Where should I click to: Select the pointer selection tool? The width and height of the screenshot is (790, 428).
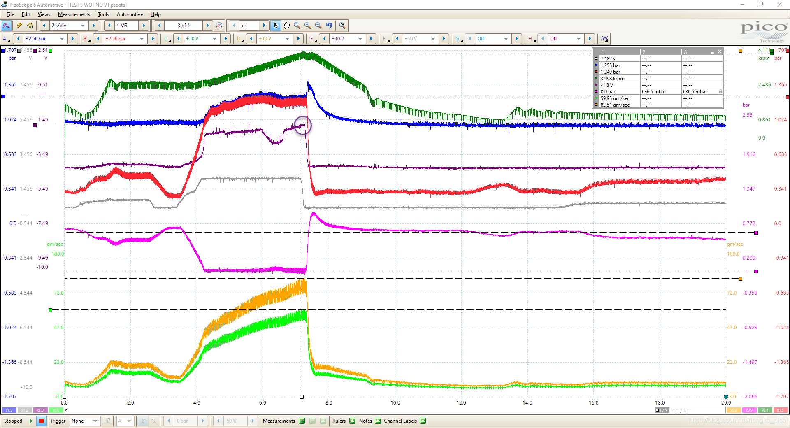(276, 26)
